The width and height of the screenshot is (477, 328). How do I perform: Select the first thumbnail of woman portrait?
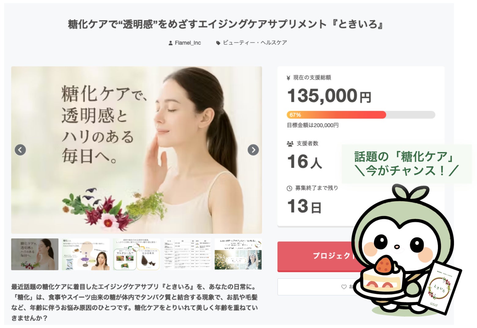click(x=35, y=254)
